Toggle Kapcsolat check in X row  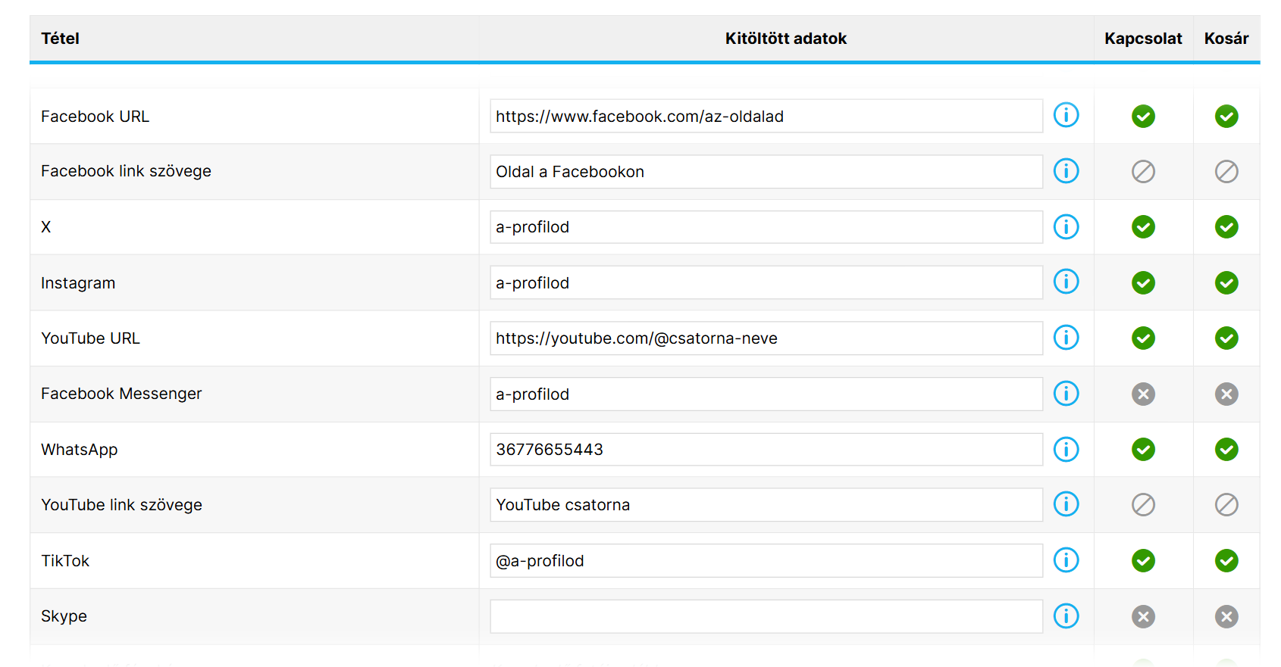[x=1143, y=227]
